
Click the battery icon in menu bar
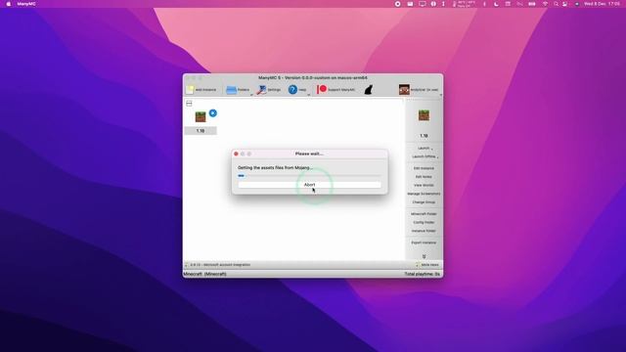(532, 4)
